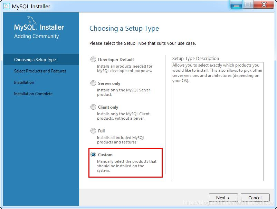Select the Client only radio option
Viewport: 277px width, 209px height.
93,107
